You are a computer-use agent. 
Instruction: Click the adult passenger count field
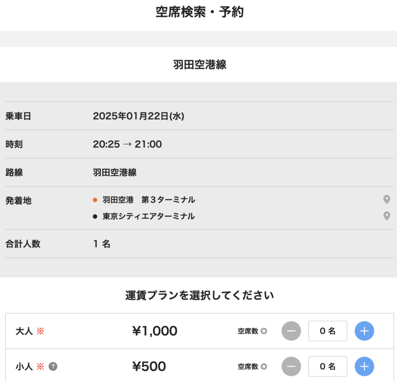(328, 331)
